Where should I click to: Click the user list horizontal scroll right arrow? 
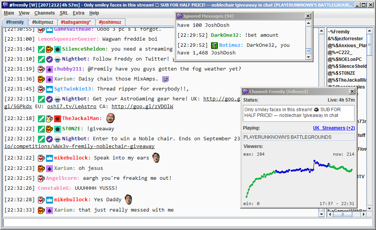coord(364,214)
